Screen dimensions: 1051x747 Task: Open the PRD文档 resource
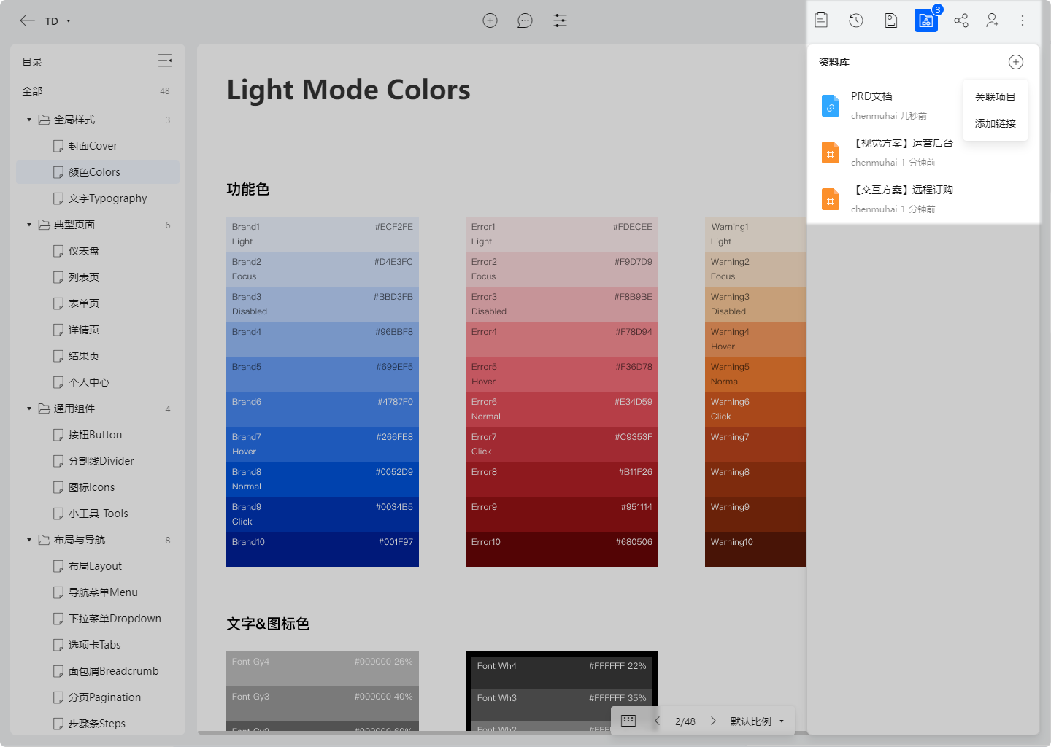point(871,96)
